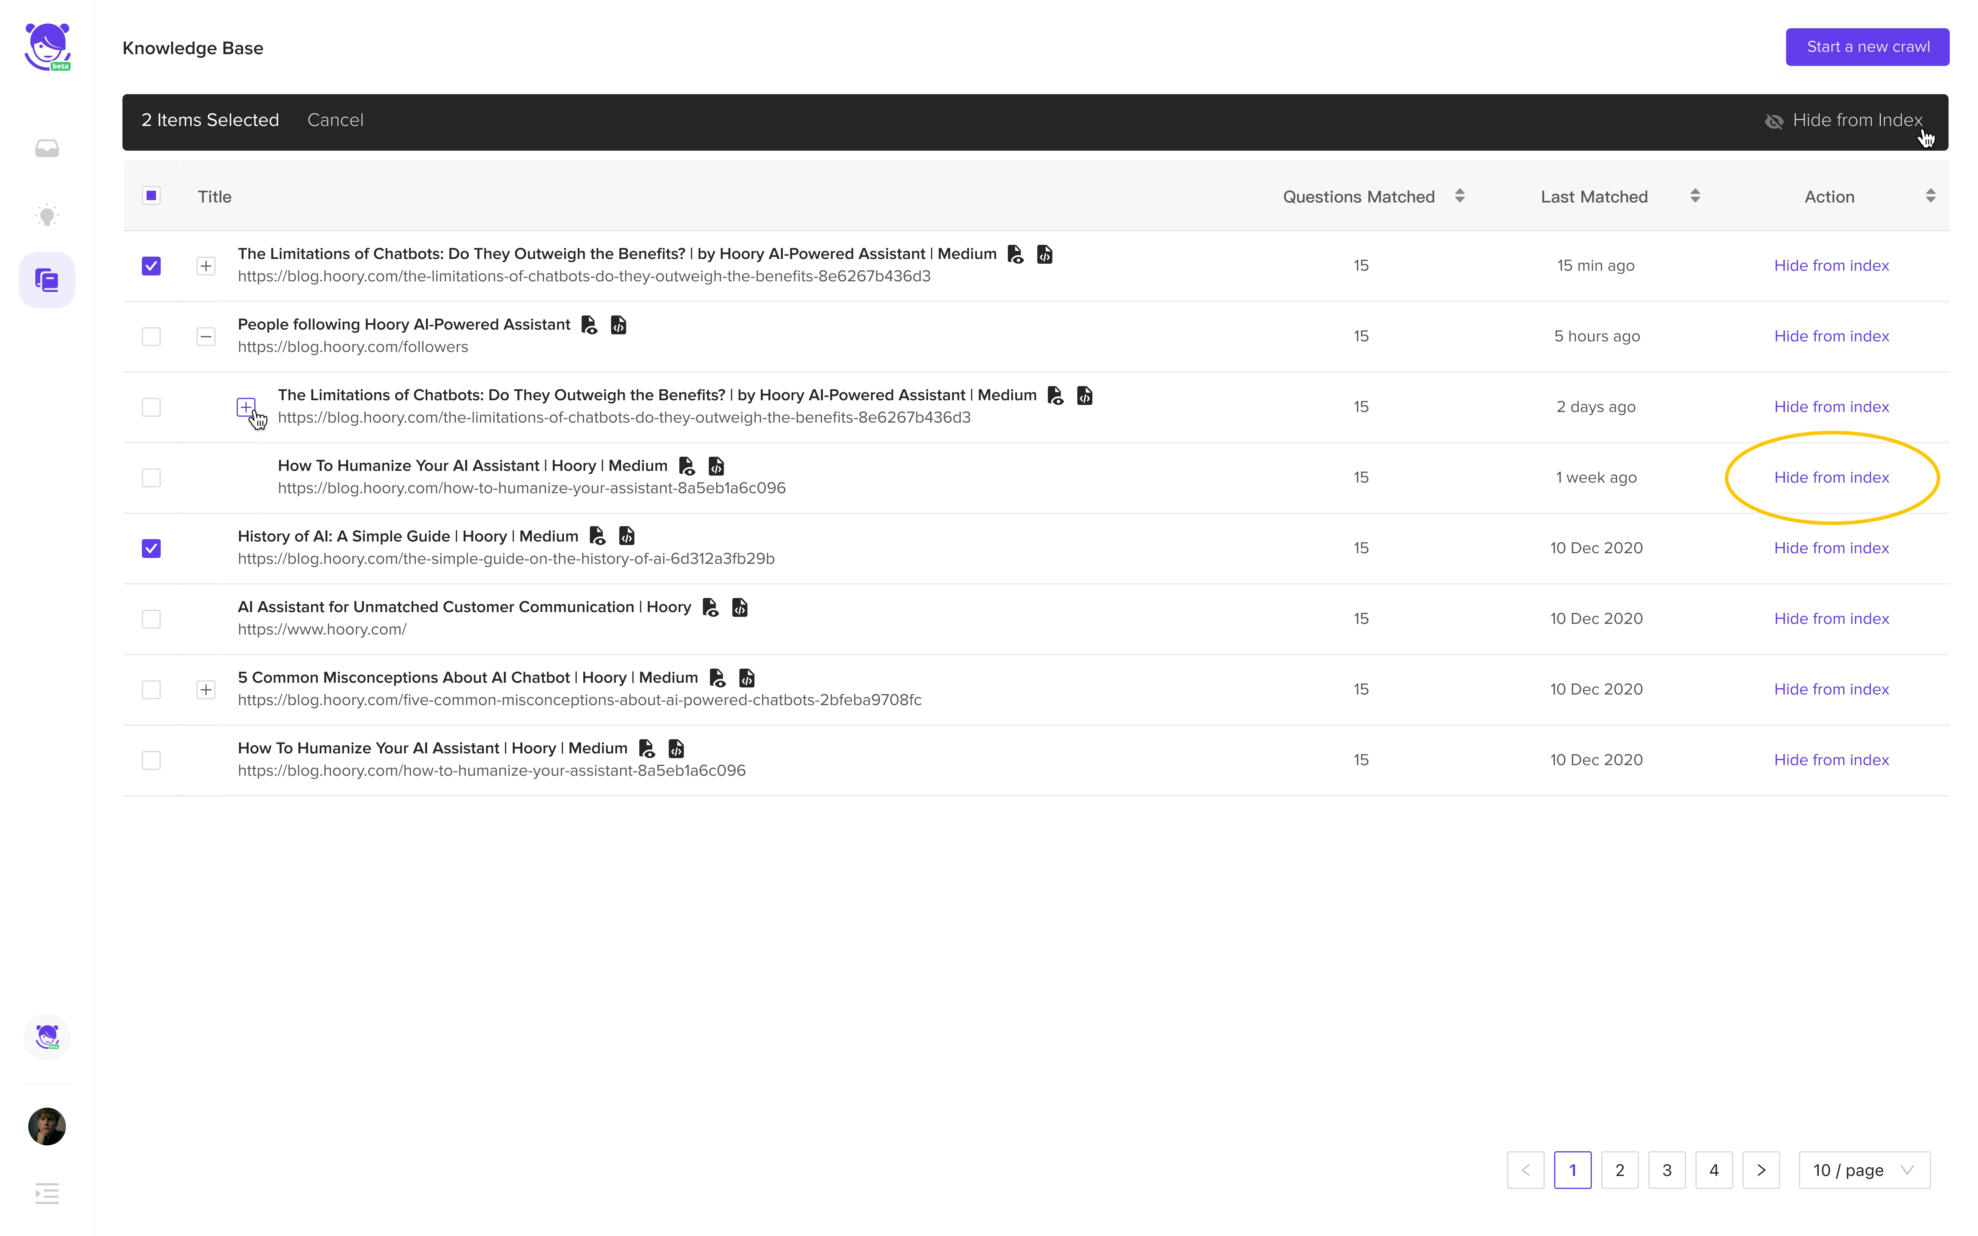
Task: Hide the 1 week ago row from index
Action: click(1832, 477)
